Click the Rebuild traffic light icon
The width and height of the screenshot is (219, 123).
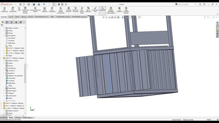(x=59, y=4)
